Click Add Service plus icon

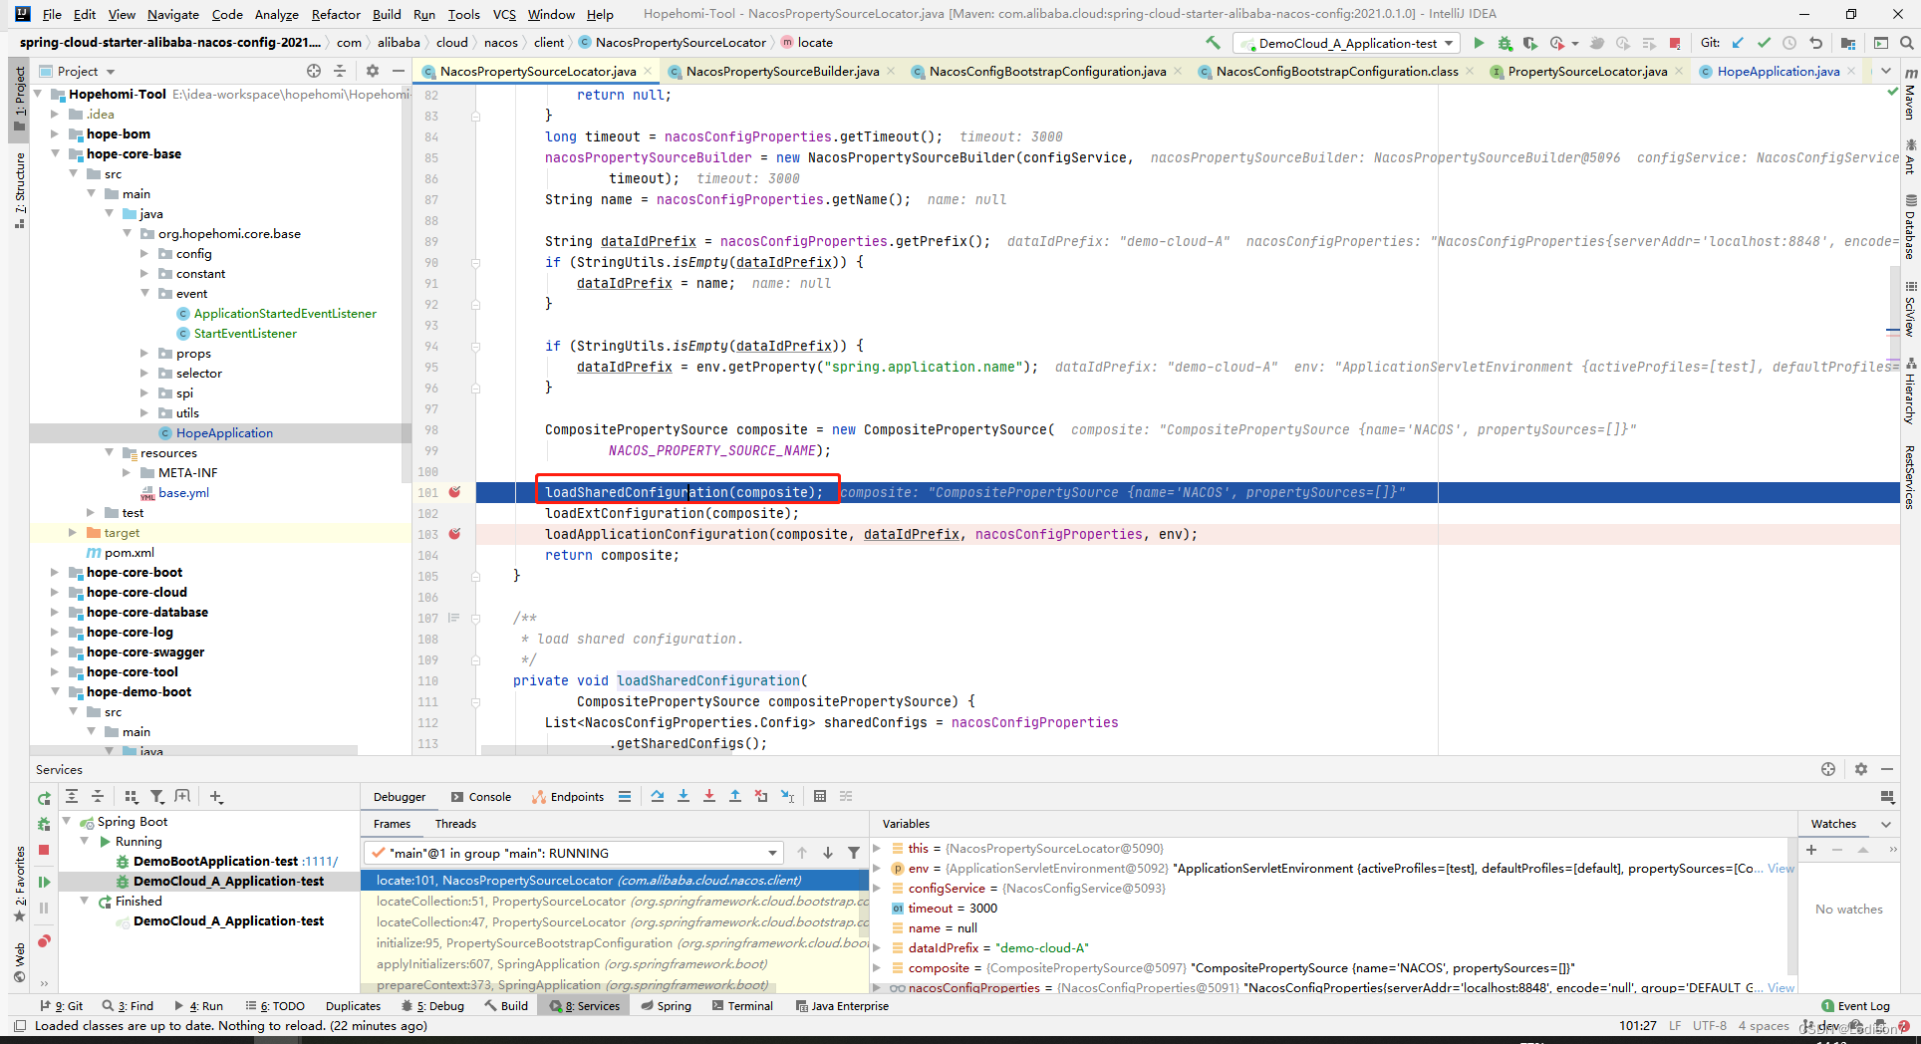(216, 796)
